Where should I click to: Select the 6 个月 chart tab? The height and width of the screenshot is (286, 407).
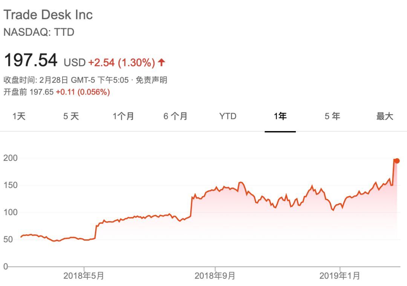click(175, 116)
